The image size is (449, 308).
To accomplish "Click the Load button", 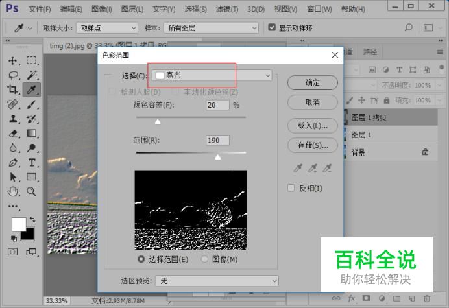I will (x=312, y=126).
